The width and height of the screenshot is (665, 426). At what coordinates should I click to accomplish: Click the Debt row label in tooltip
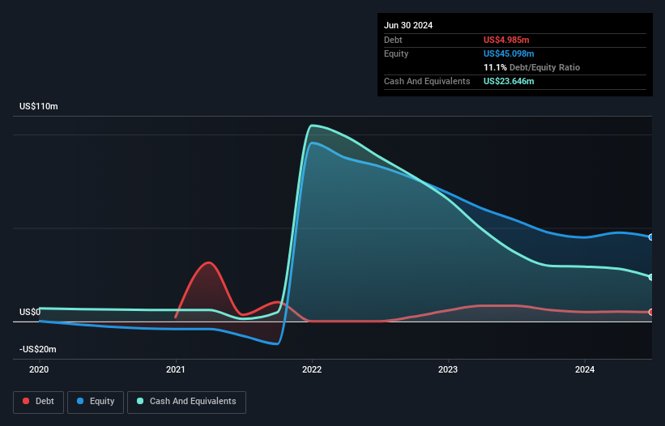pos(393,40)
